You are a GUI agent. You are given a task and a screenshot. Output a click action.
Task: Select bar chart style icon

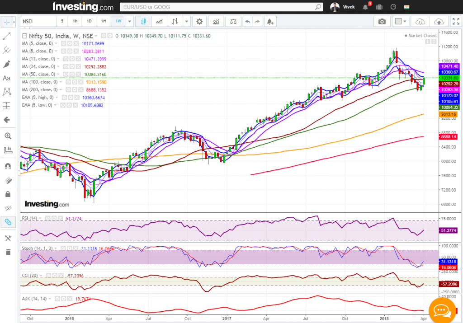point(175,22)
